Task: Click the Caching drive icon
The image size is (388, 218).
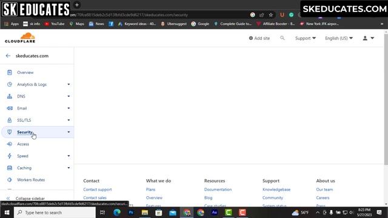Action: [x=10, y=168]
